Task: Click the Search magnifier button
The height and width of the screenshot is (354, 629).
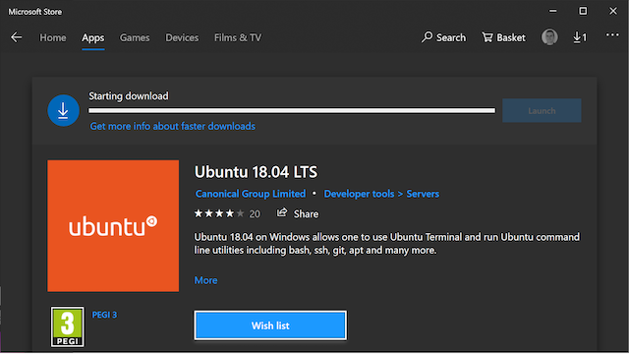Action: point(443,37)
